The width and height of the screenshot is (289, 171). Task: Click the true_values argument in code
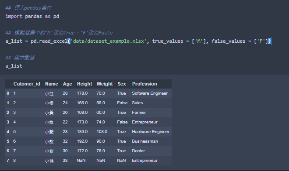click(168, 41)
